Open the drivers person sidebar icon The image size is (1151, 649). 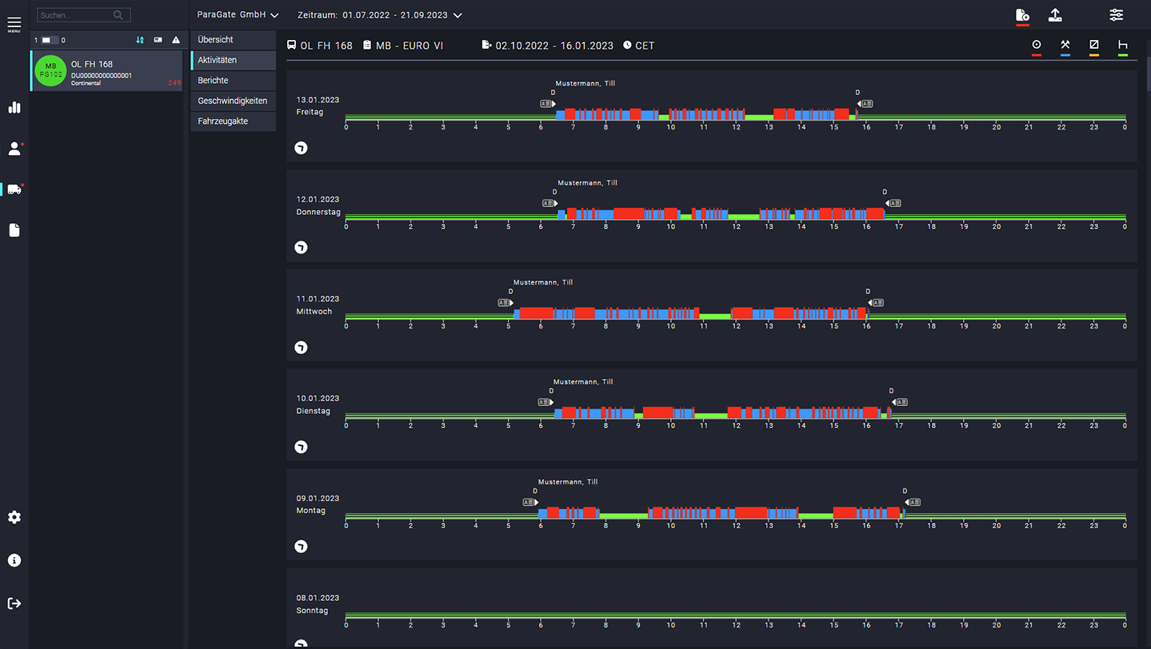click(14, 149)
